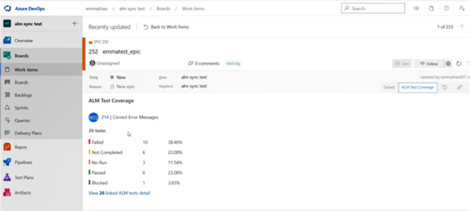Click Back to Work Items
Viewport: 470px width, 211px height.
click(166, 27)
